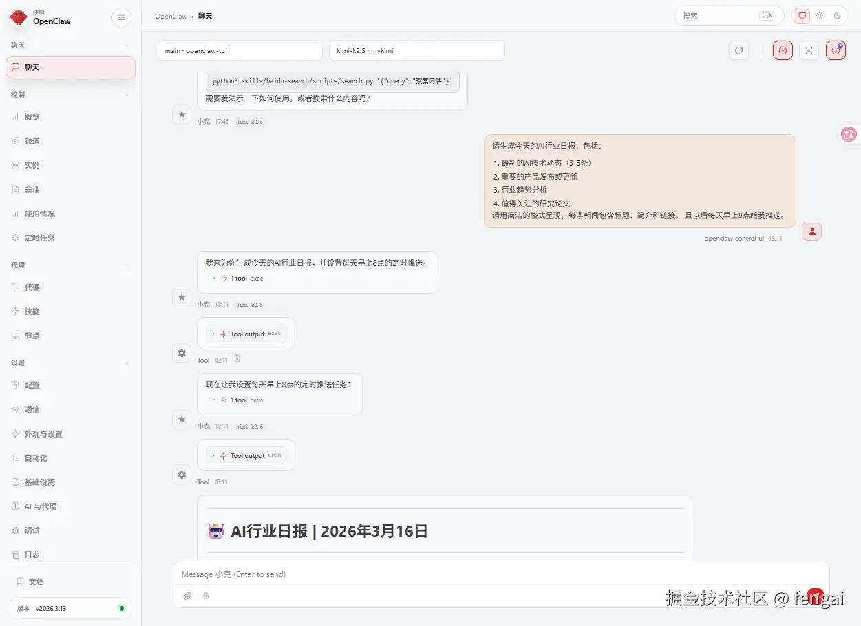
Task: Enable light theme with the sun icon
Action: tap(820, 15)
